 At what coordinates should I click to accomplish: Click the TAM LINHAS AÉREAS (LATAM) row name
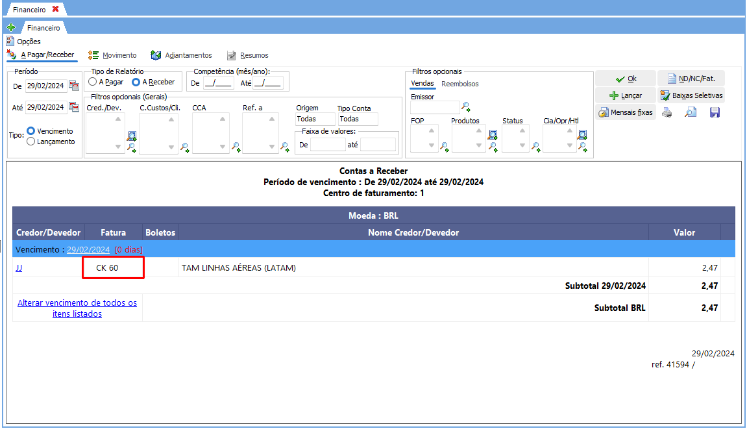[239, 267]
